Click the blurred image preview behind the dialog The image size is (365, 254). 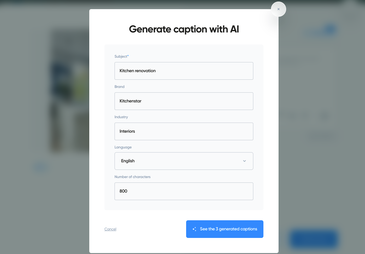pyautogui.click(x=70, y=91)
